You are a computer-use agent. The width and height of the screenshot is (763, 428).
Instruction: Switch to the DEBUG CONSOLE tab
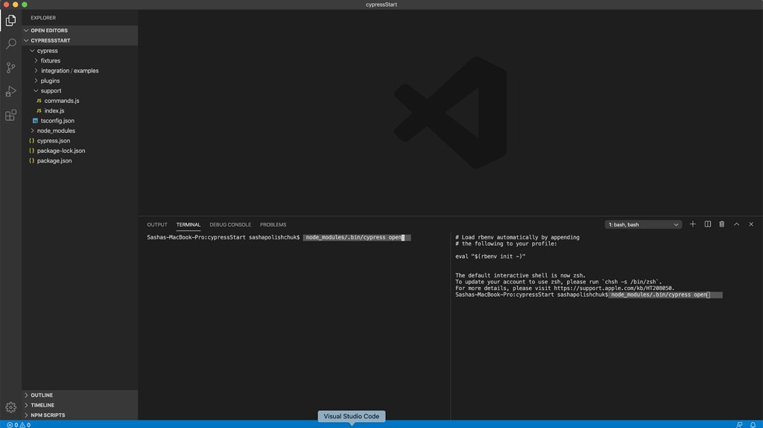230,224
